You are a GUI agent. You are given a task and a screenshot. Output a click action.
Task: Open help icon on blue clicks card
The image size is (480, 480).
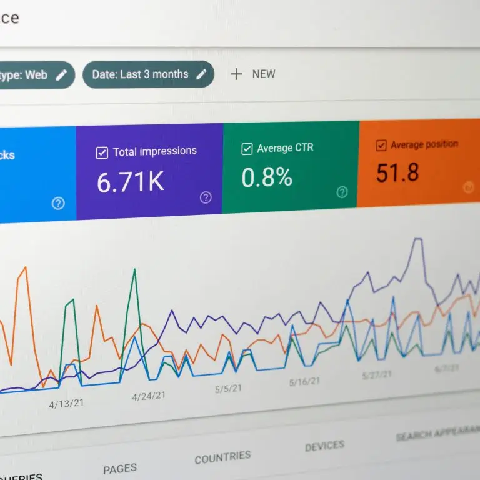58,203
